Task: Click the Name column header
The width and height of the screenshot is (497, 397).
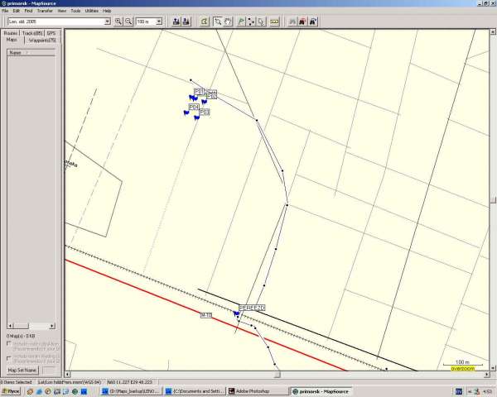Action: (16, 52)
